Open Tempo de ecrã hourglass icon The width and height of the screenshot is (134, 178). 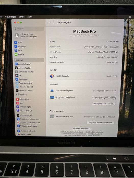[18, 110]
